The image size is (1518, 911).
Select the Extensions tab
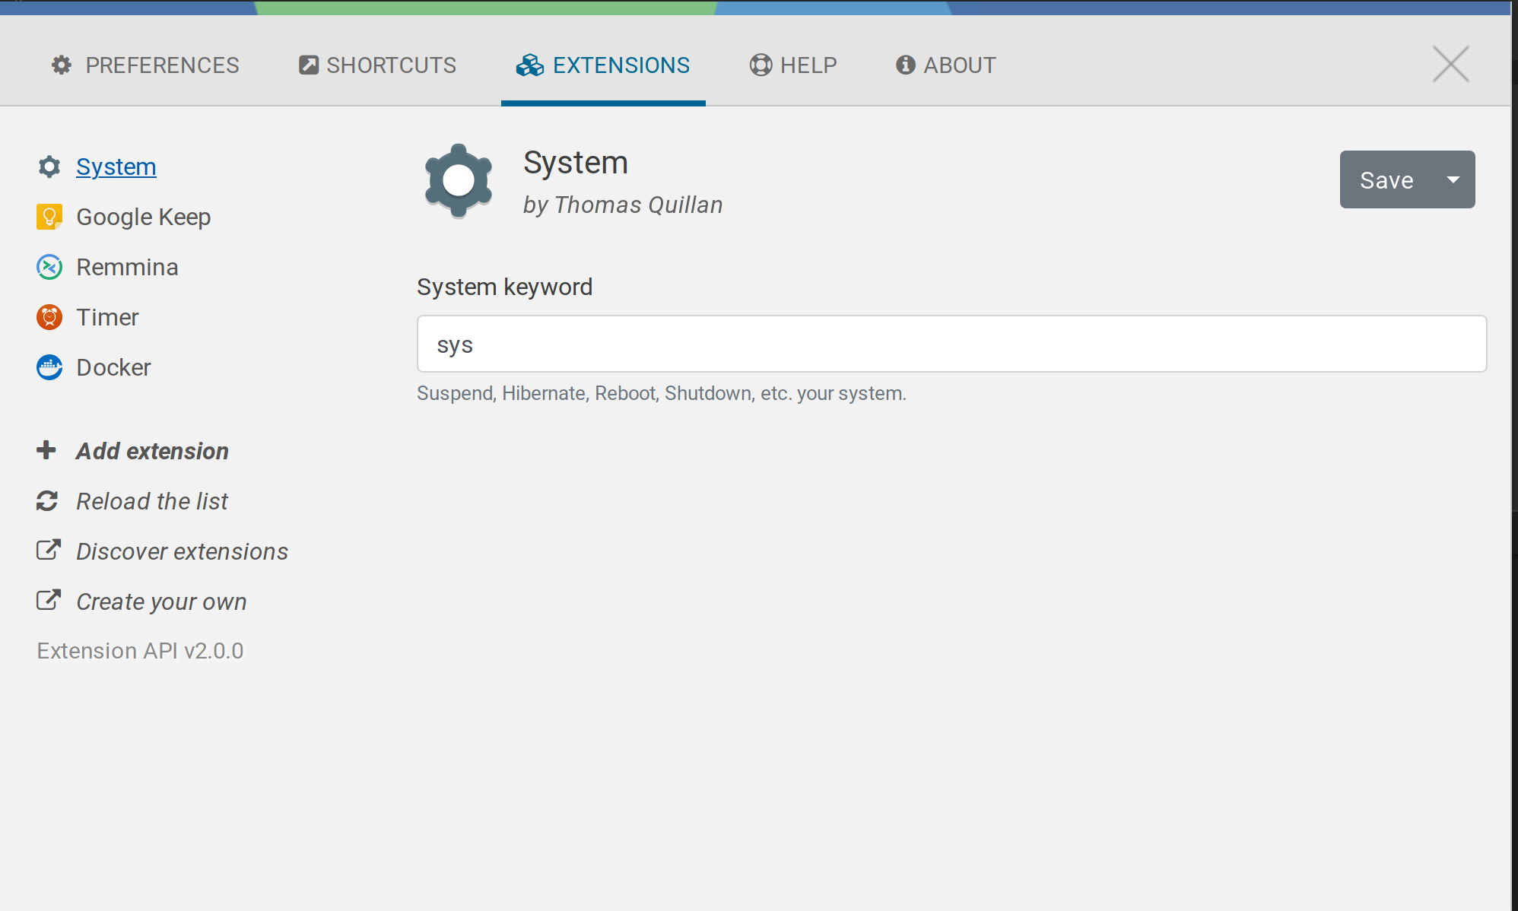coord(603,65)
